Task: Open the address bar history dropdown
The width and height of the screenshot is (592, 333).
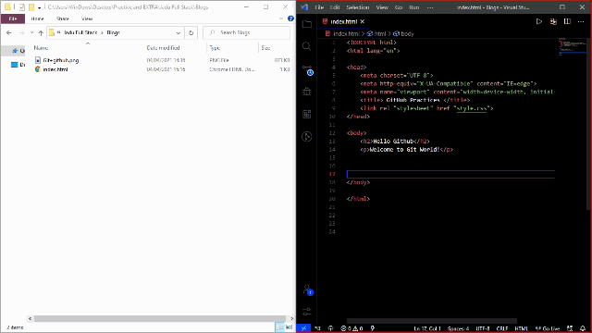Action: click(x=178, y=33)
